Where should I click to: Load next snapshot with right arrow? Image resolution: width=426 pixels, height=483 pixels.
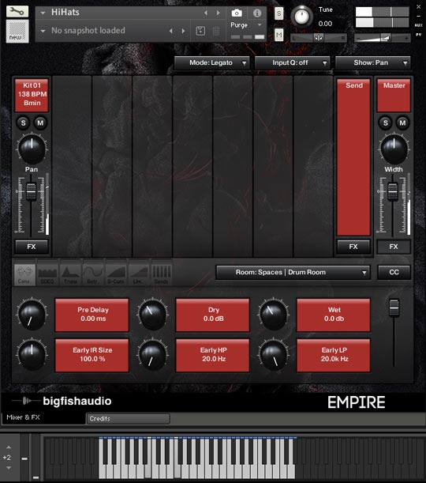(x=183, y=31)
